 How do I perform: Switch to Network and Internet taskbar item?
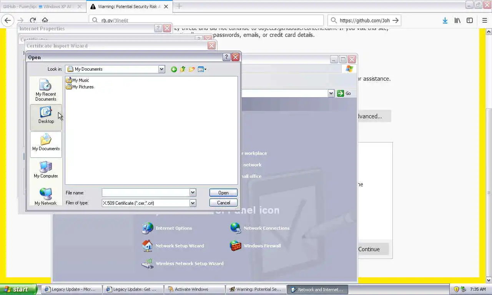(317, 289)
